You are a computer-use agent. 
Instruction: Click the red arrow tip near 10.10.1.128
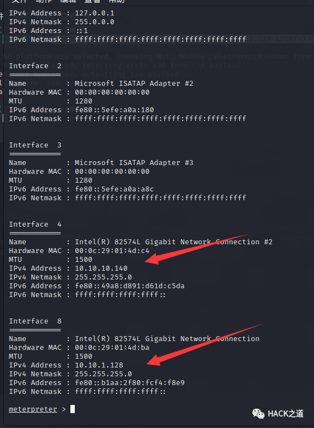(150, 363)
